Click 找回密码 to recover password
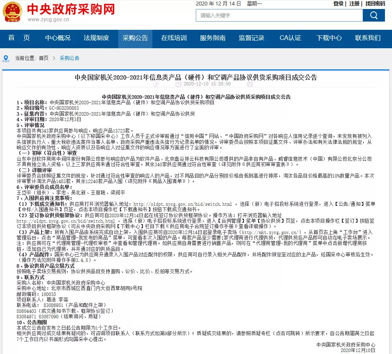Viewport: 392px width, 354px height. pyautogui.click(x=375, y=4)
